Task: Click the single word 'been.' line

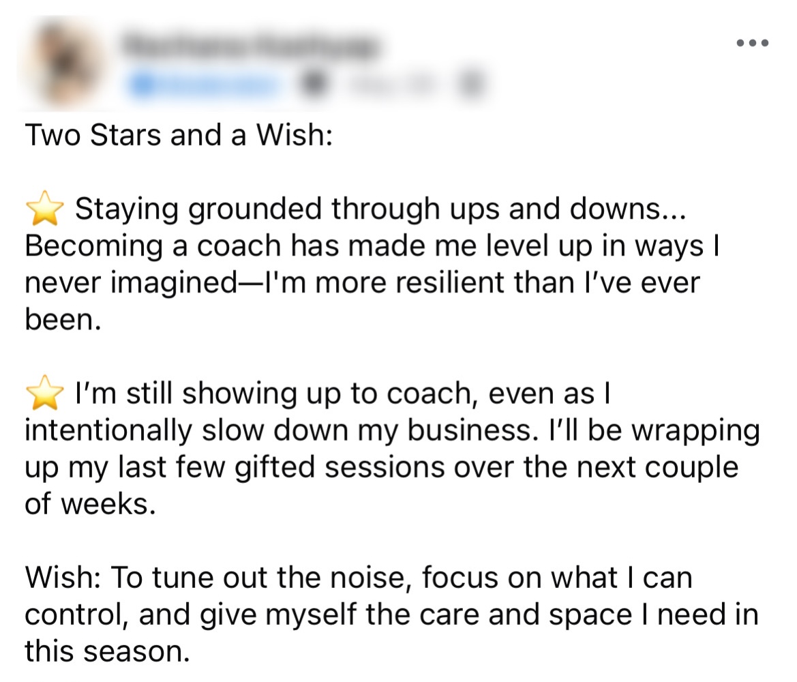Action: click(x=63, y=319)
